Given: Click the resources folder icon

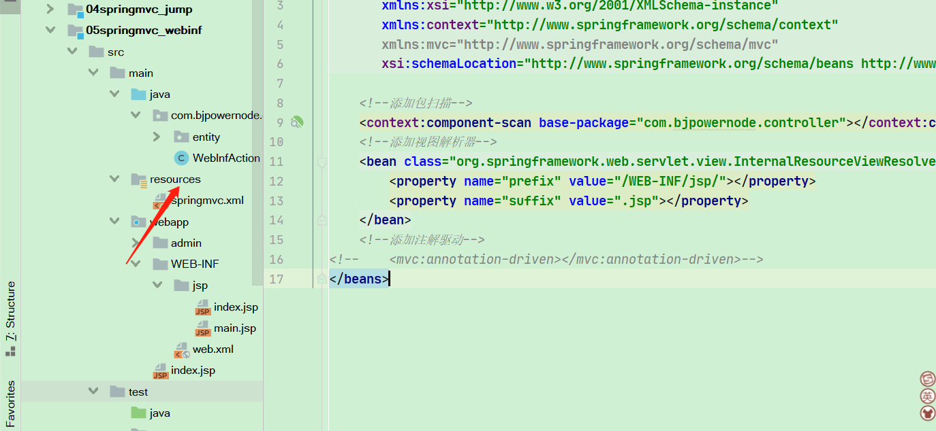Looking at the screenshot, I should [139, 179].
